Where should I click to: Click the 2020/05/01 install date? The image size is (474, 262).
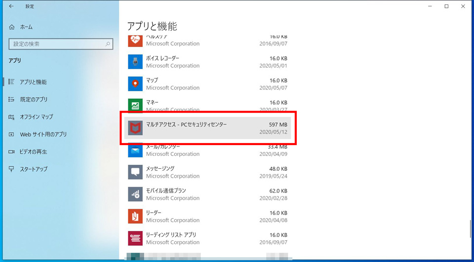point(273,66)
